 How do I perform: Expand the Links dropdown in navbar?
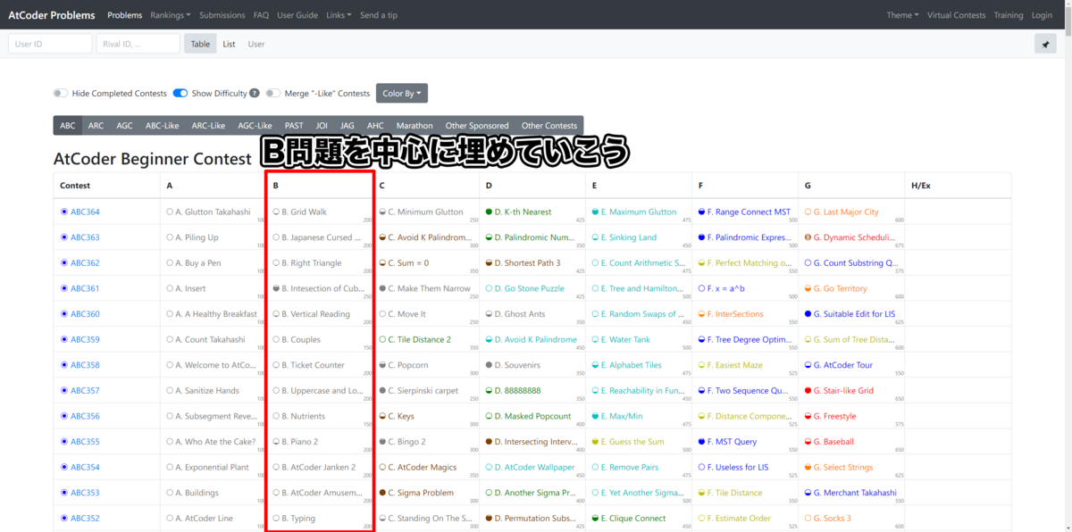(x=339, y=15)
